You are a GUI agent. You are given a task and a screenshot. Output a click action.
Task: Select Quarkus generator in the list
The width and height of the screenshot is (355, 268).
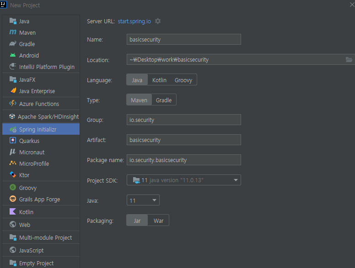[x=41, y=141]
